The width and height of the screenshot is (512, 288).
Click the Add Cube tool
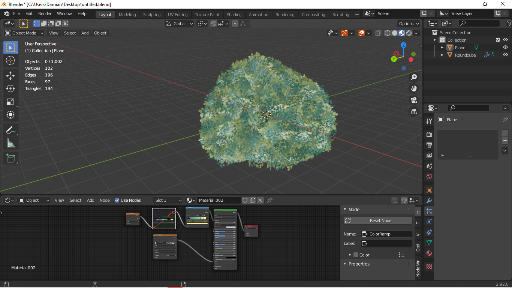point(10,158)
